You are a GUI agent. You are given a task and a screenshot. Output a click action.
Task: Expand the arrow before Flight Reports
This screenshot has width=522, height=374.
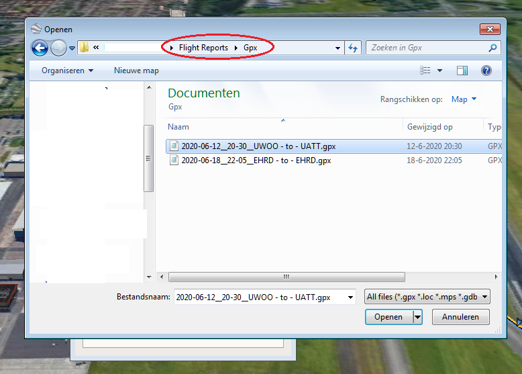[x=172, y=48]
